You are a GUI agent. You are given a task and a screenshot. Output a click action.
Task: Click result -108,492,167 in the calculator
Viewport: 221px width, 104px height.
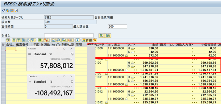point(54,93)
